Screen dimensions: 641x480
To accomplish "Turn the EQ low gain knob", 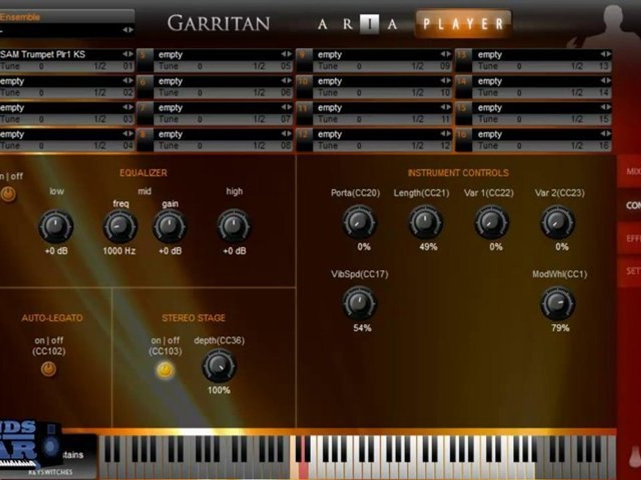I will tap(56, 227).
